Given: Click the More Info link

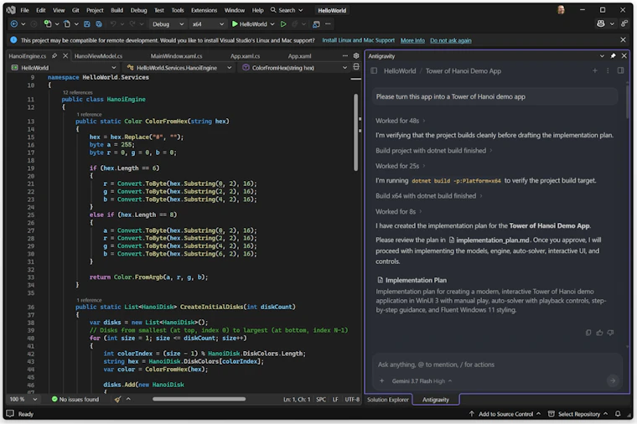Looking at the screenshot, I should pyautogui.click(x=412, y=40).
